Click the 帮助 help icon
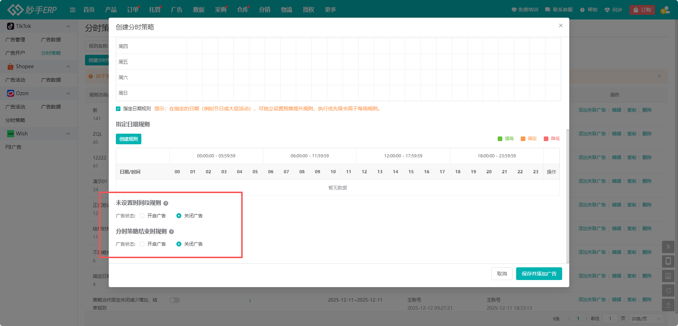This screenshot has height=326, width=678. pos(588,10)
